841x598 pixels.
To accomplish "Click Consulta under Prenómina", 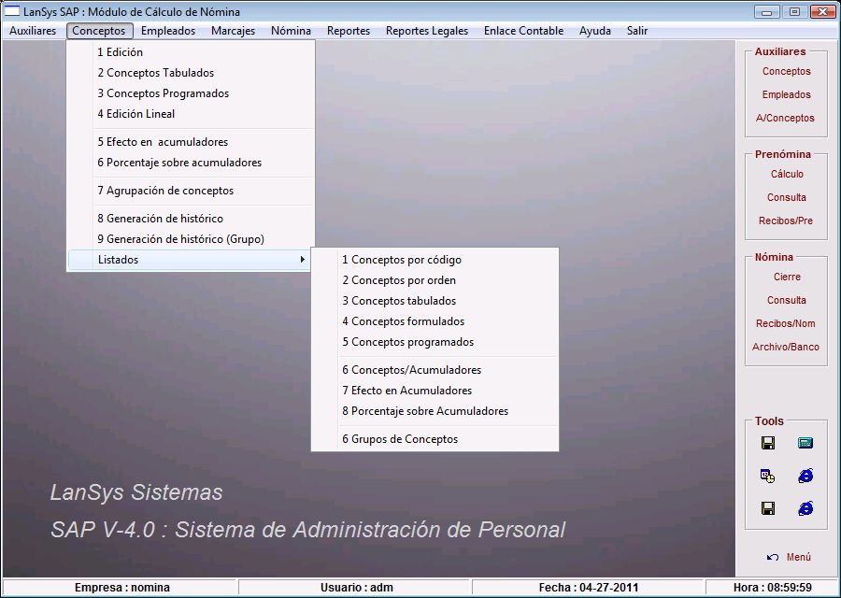I will point(786,197).
